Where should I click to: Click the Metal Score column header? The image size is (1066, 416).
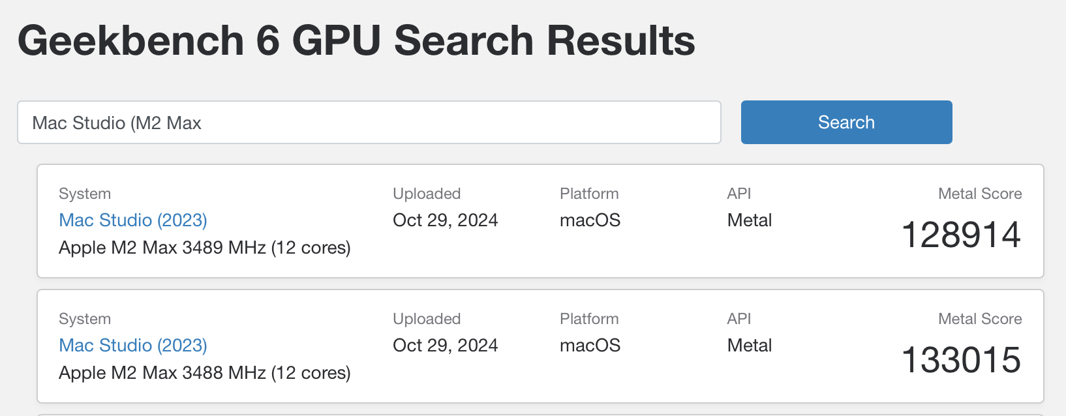979,193
